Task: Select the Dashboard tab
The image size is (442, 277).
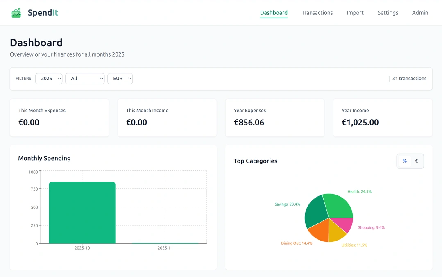Action: click(x=274, y=13)
